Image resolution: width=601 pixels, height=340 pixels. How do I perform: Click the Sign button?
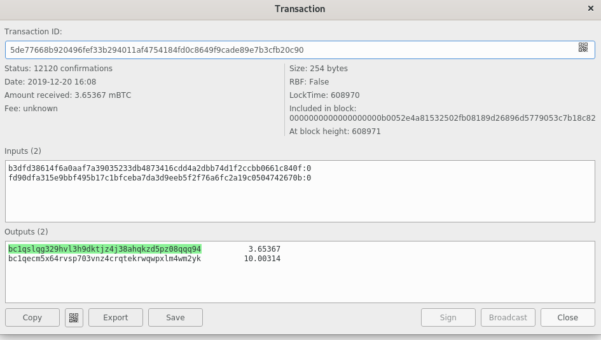click(x=448, y=317)
